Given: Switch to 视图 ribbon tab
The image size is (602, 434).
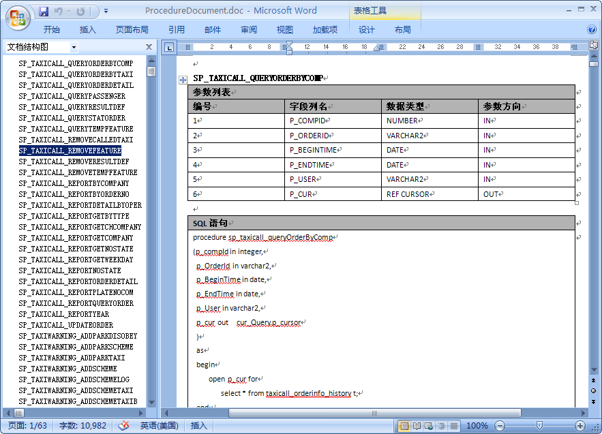Looking at the screenshot, I should [284, 29].
